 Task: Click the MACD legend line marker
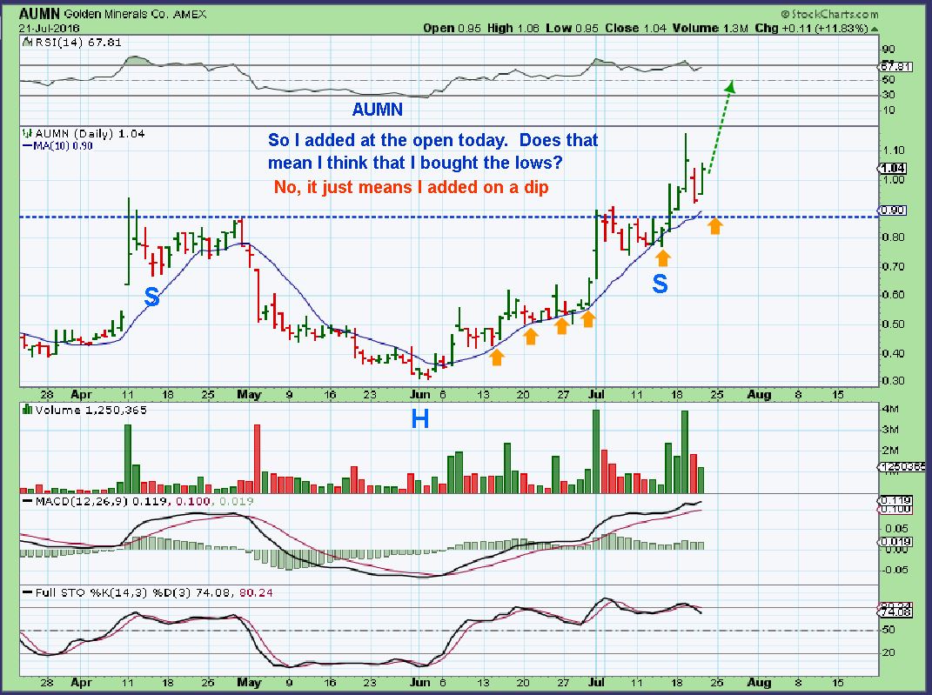point(27,501)
